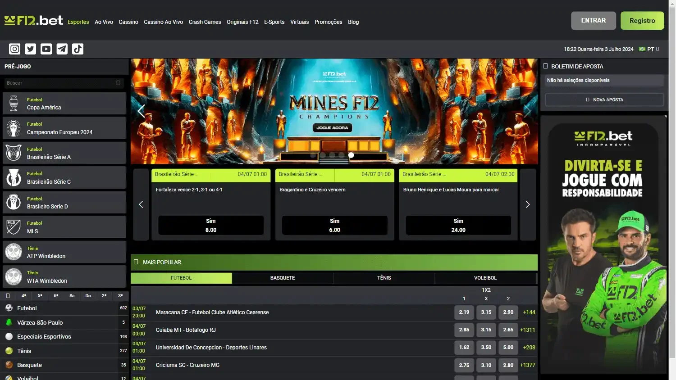
Task: Go to next banner slide arrow
Action: click(528, 111)
